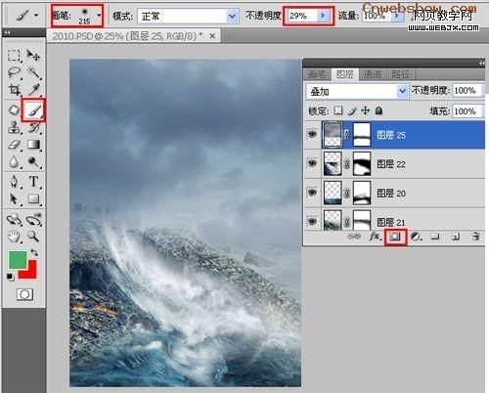Select the Crop tool

point(15,89)
